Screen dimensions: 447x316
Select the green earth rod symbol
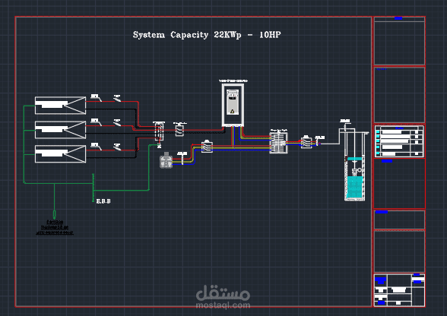[x=55, y=214]
